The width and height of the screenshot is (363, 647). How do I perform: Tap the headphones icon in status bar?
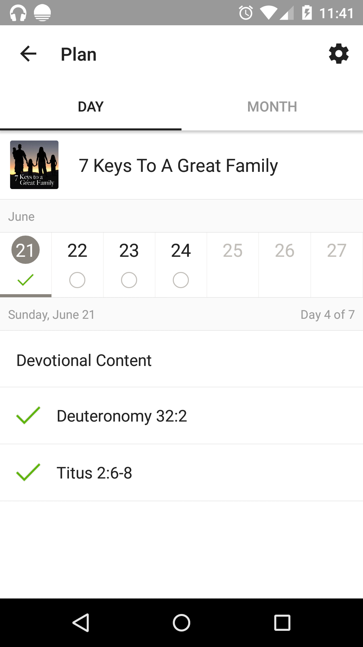[x=18, y=13]
